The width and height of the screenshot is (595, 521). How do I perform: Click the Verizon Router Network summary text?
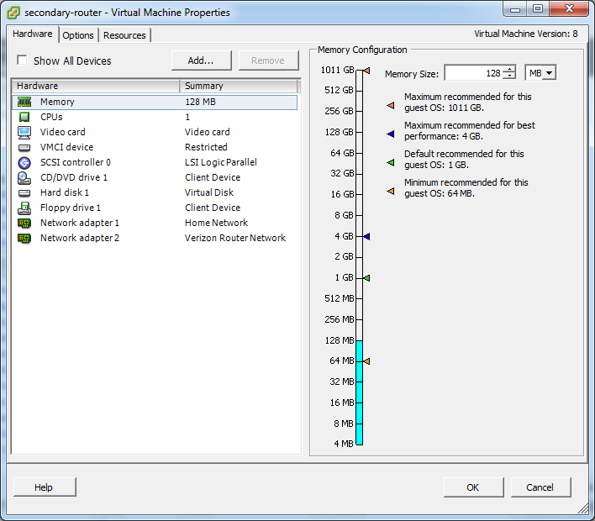(235, 239)
